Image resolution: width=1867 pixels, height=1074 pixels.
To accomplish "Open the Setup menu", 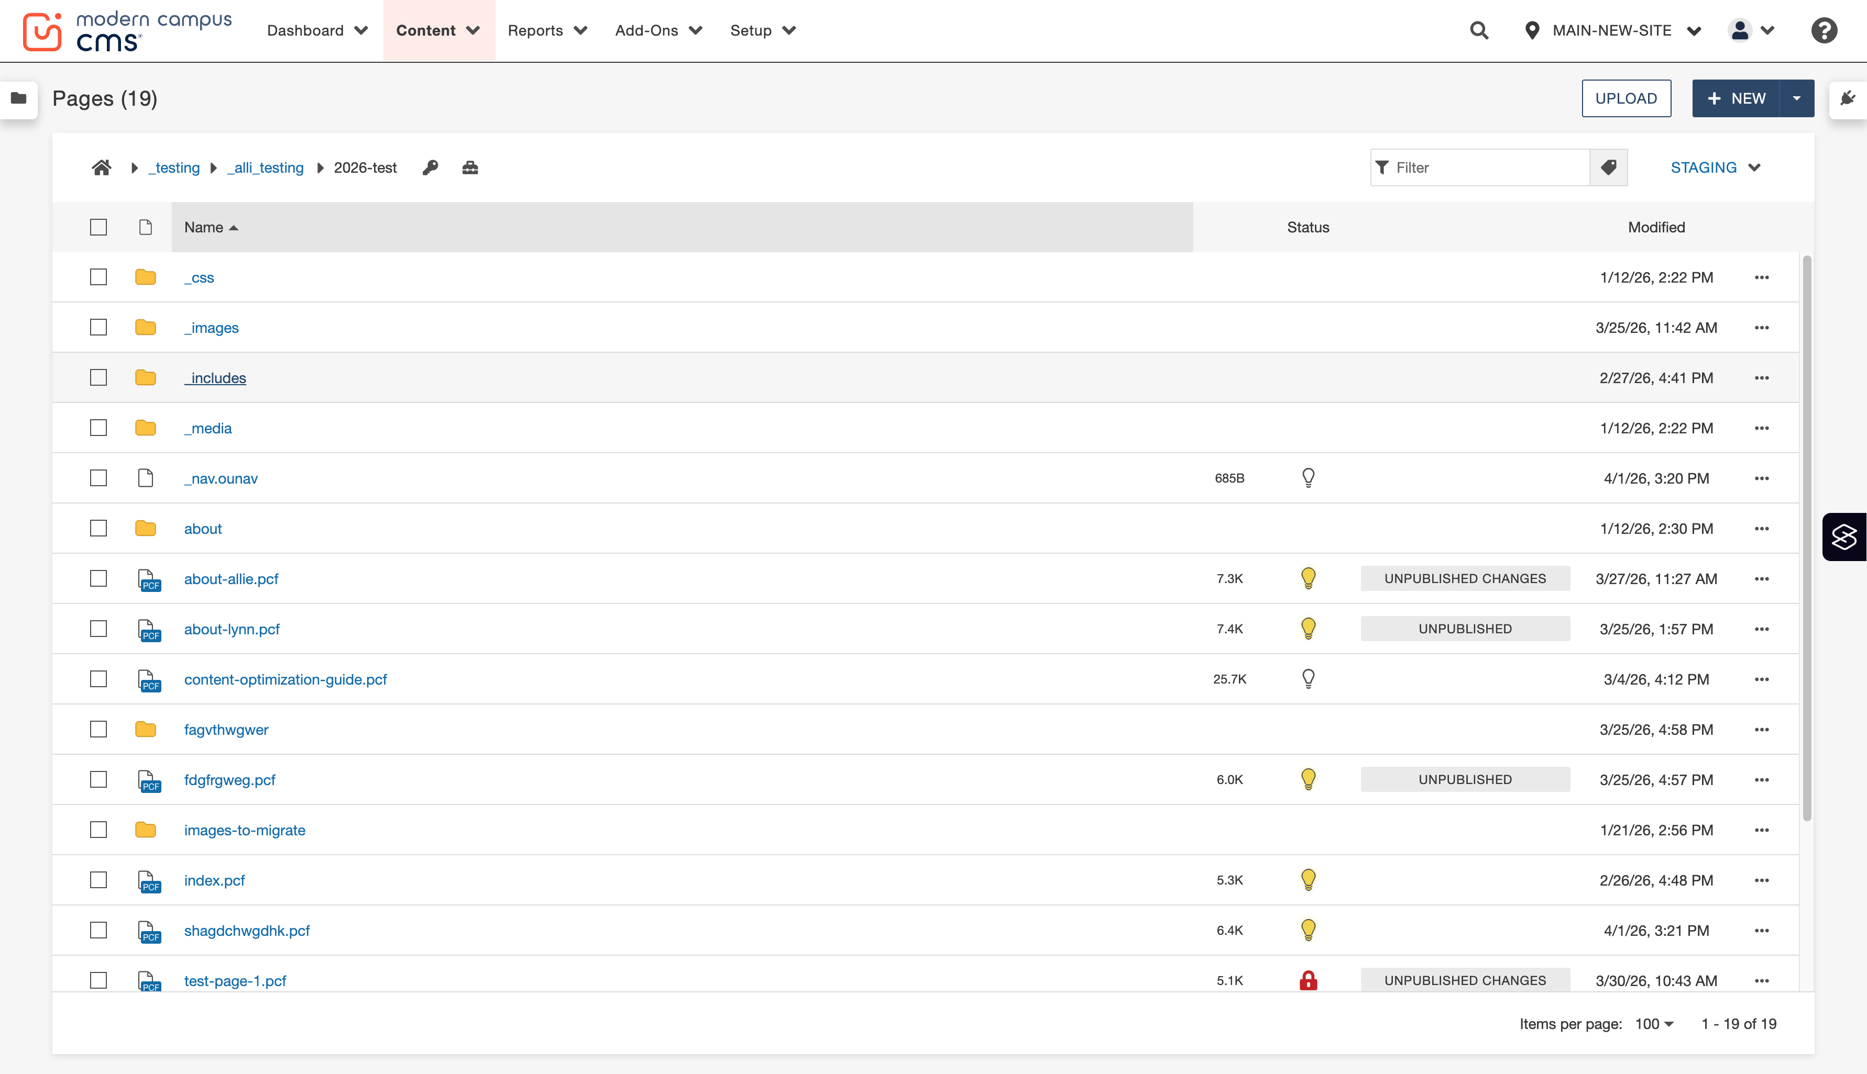I will (x=763, y=30).
